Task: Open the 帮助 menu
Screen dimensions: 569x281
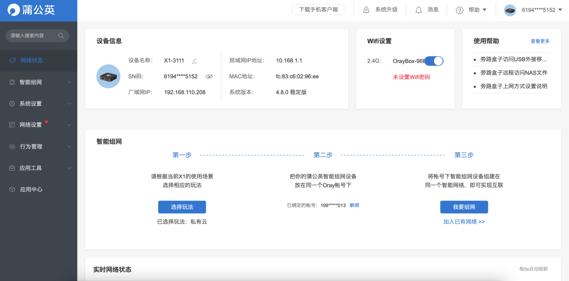Action: coord(472,9)
